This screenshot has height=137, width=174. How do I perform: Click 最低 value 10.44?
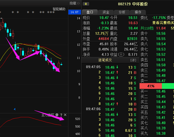[133, 28]
